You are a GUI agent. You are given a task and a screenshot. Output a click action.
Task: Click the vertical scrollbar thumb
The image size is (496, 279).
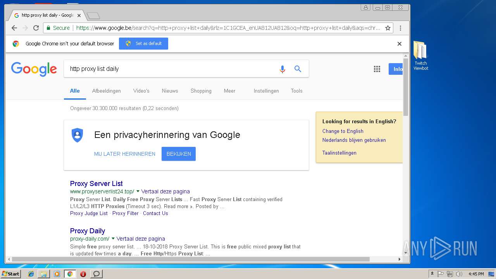(406, 87)
